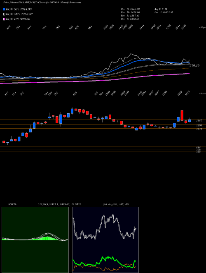Click the magenta DOW PT legend swatch
Viewport: 206px width, 273px height.
4,19
